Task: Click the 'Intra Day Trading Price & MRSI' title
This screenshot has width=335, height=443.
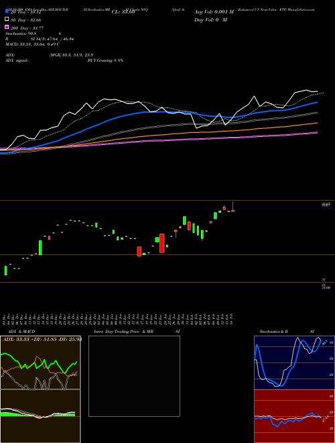Action: click(x=137, y=332)
